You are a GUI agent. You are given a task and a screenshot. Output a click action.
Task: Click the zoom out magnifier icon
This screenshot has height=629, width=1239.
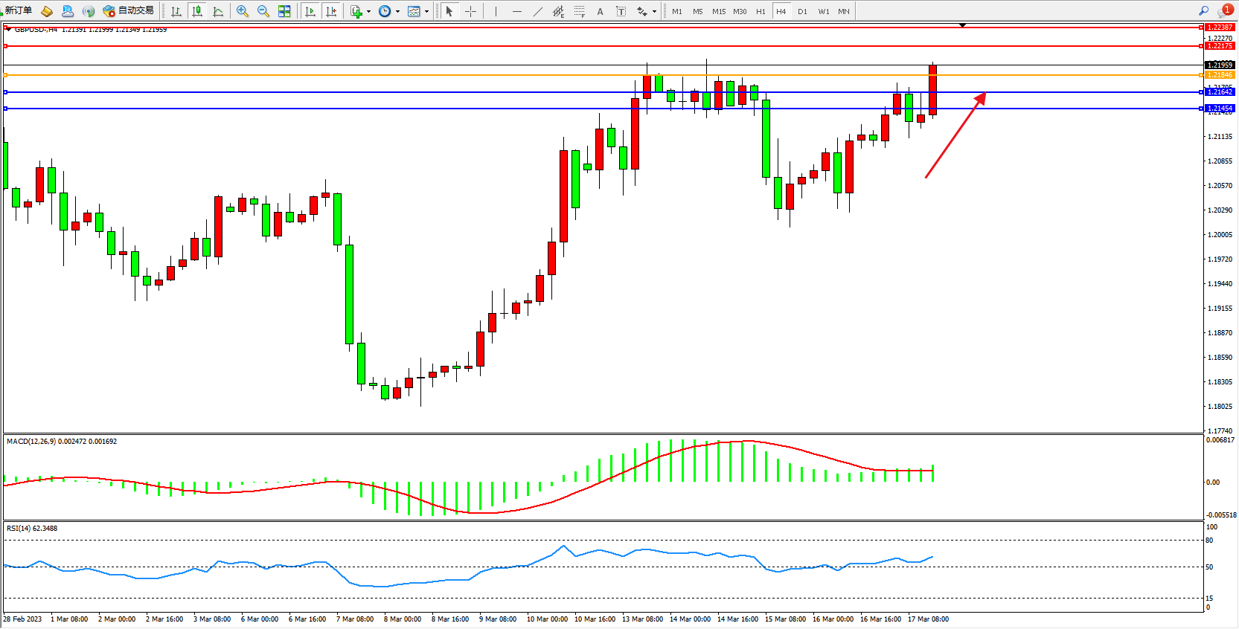(263, 11)
